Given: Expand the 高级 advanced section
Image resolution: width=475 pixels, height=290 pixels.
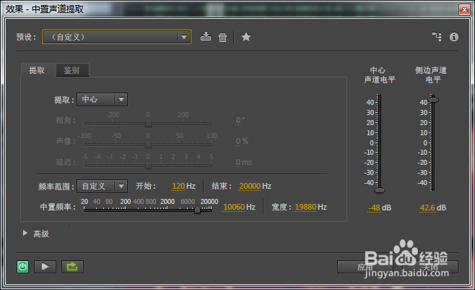Looking at the screenshot, I should point(25,233).
